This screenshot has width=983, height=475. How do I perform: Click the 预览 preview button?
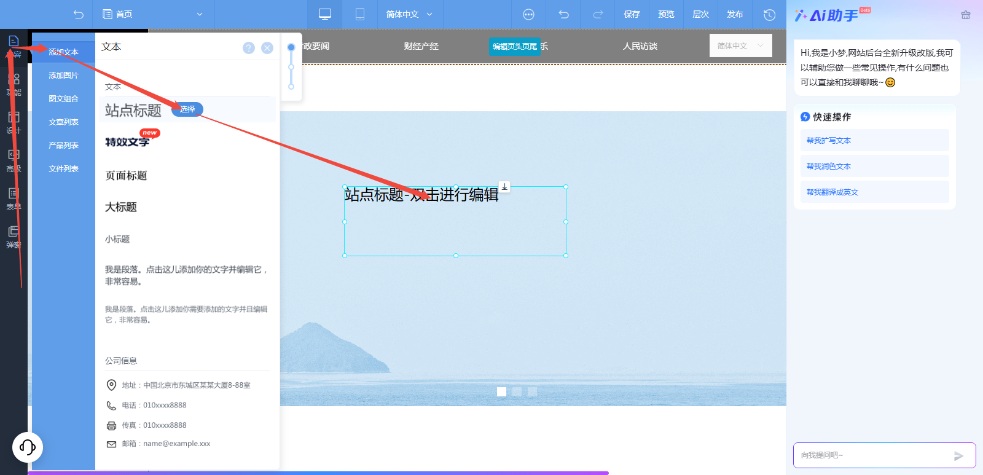(x=666, y=14)
